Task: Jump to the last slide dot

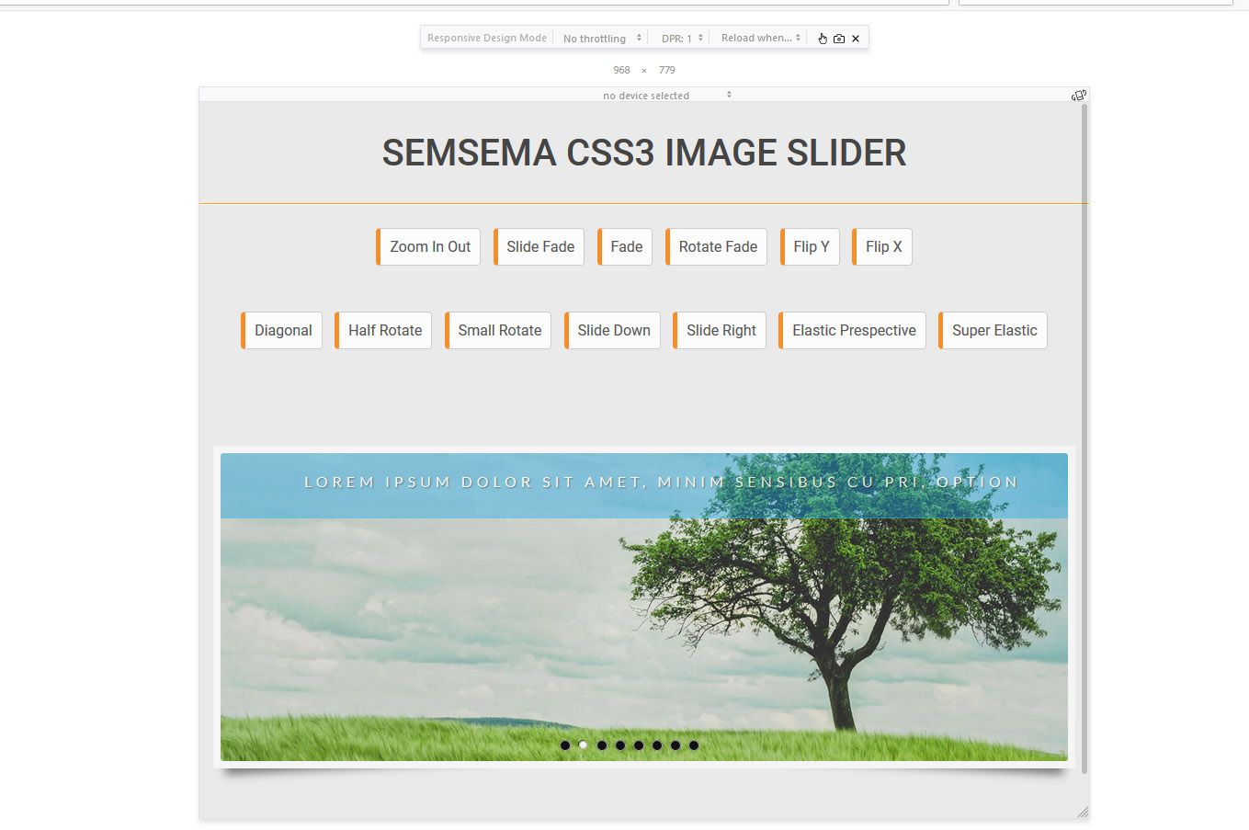Action: [x=694, y=745]
